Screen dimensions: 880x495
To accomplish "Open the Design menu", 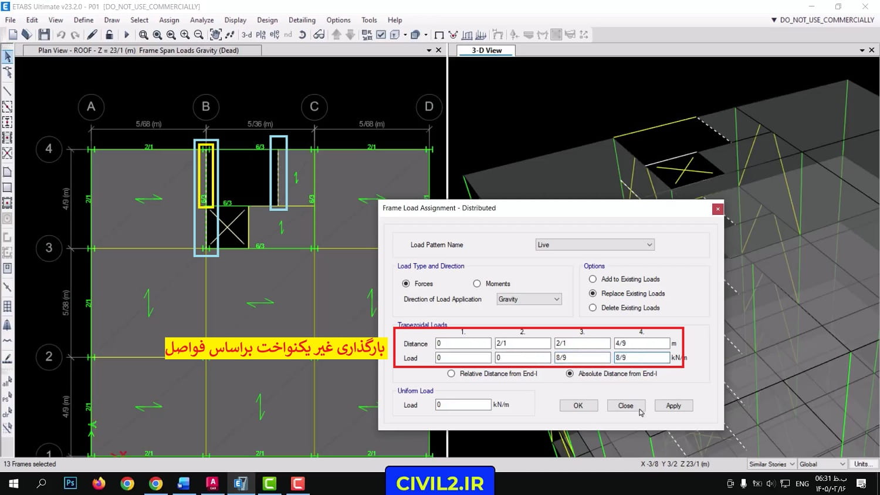I will coord(268,20).
